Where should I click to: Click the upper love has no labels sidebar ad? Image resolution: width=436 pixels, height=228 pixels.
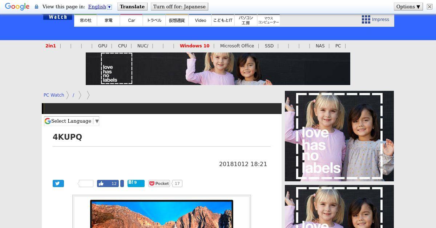(339, 136)
